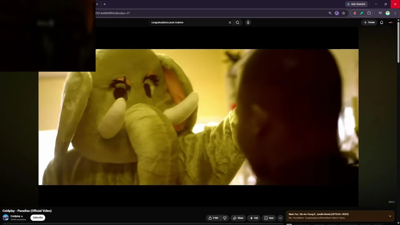Click the video player frame
Image resolution: width=400 pixels, height=225 pixels.
pyautogui.click(x=198, y=117)
